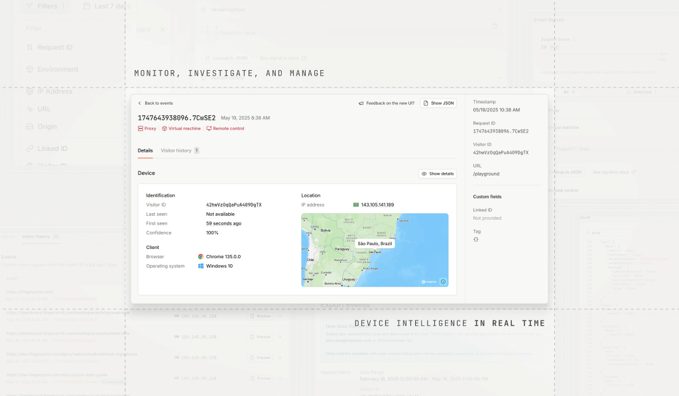Click the Windows 10 operating system icon
The image size is (679, 396).
coord(202,266)
